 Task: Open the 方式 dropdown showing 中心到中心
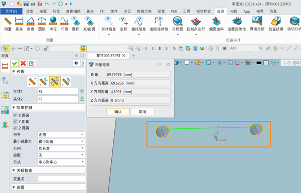pyautogui.click(x=61, y=162)
